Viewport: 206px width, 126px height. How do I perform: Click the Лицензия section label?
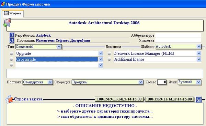click(x=113, y=47)
